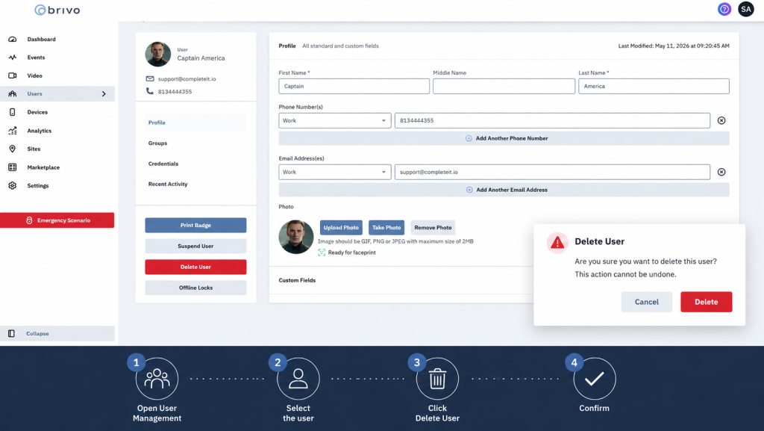Viewport: 764px width, 431px height.
Task: Open Dashboard in the sidebar
Action: [x=42, y=39]
